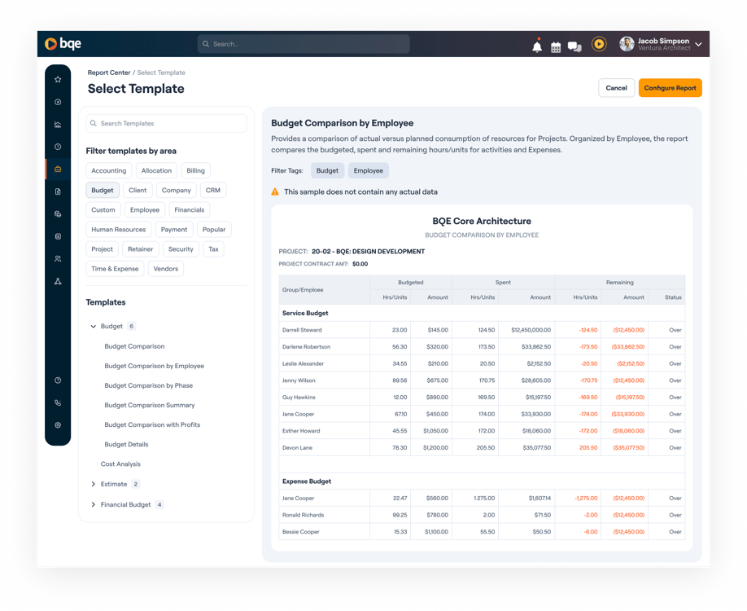Click the orange play circle icon

599,44
